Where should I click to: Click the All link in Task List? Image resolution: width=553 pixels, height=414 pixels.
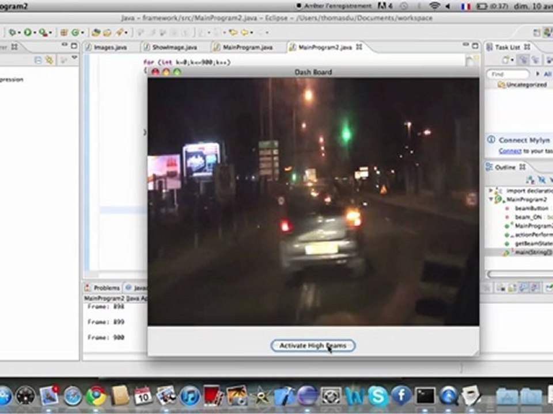tap(548, 74)
